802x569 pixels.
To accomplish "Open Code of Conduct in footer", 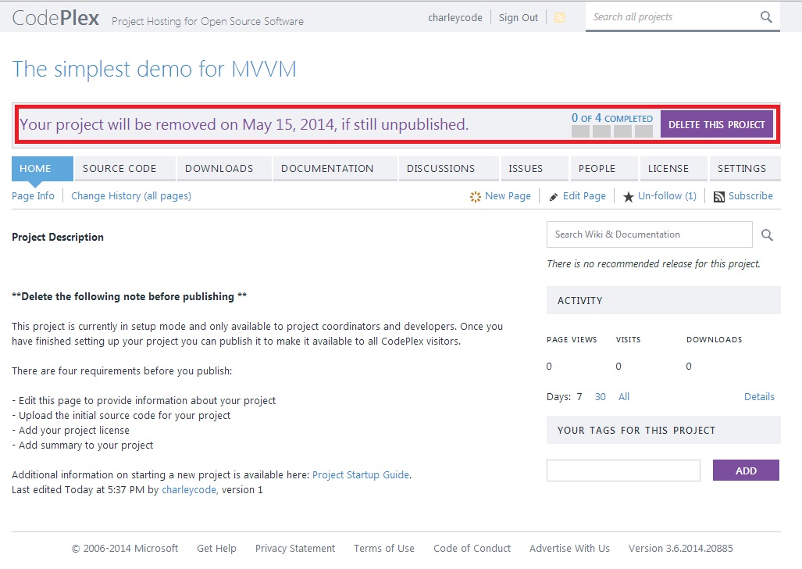I will click(472, 548).
